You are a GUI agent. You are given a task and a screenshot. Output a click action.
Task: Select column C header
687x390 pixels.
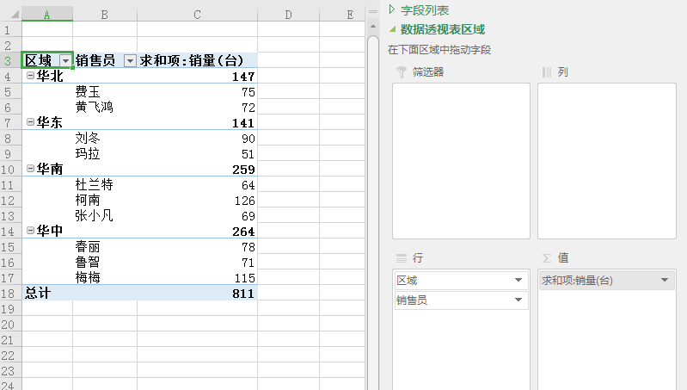[x=197, y=15]
